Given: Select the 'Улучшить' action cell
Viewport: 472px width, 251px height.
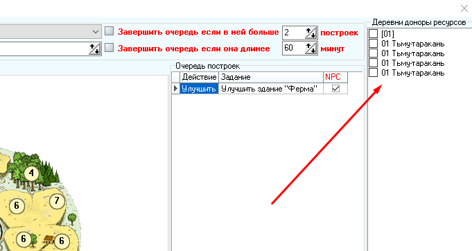Looking at the screenshot, I should click(x=200, y=89).
